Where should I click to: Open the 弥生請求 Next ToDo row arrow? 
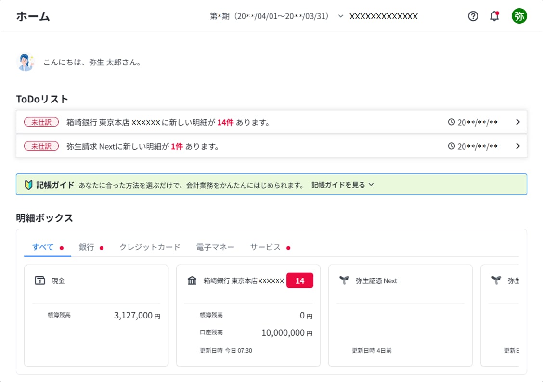(517, 146)
